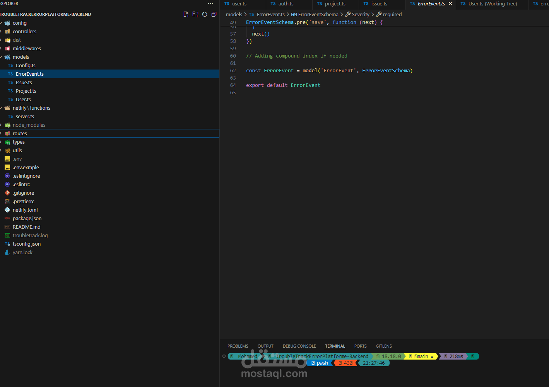Open the GITLENS panel tab
The width and height of the screenshot is (549, 387).
[384, 346]
